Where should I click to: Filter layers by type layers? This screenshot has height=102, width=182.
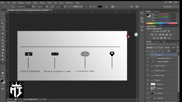click(167, 44)
